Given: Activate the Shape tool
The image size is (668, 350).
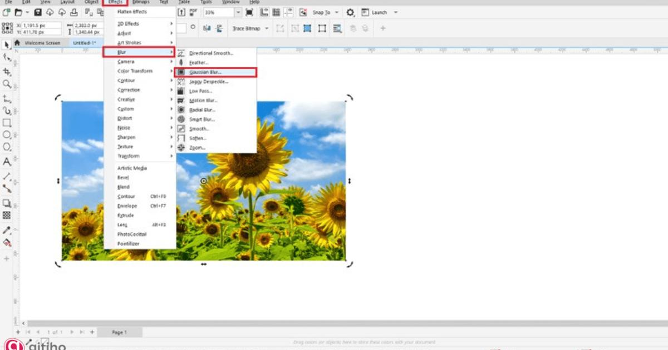Looking at the screenshot, I should click(7, 58).
